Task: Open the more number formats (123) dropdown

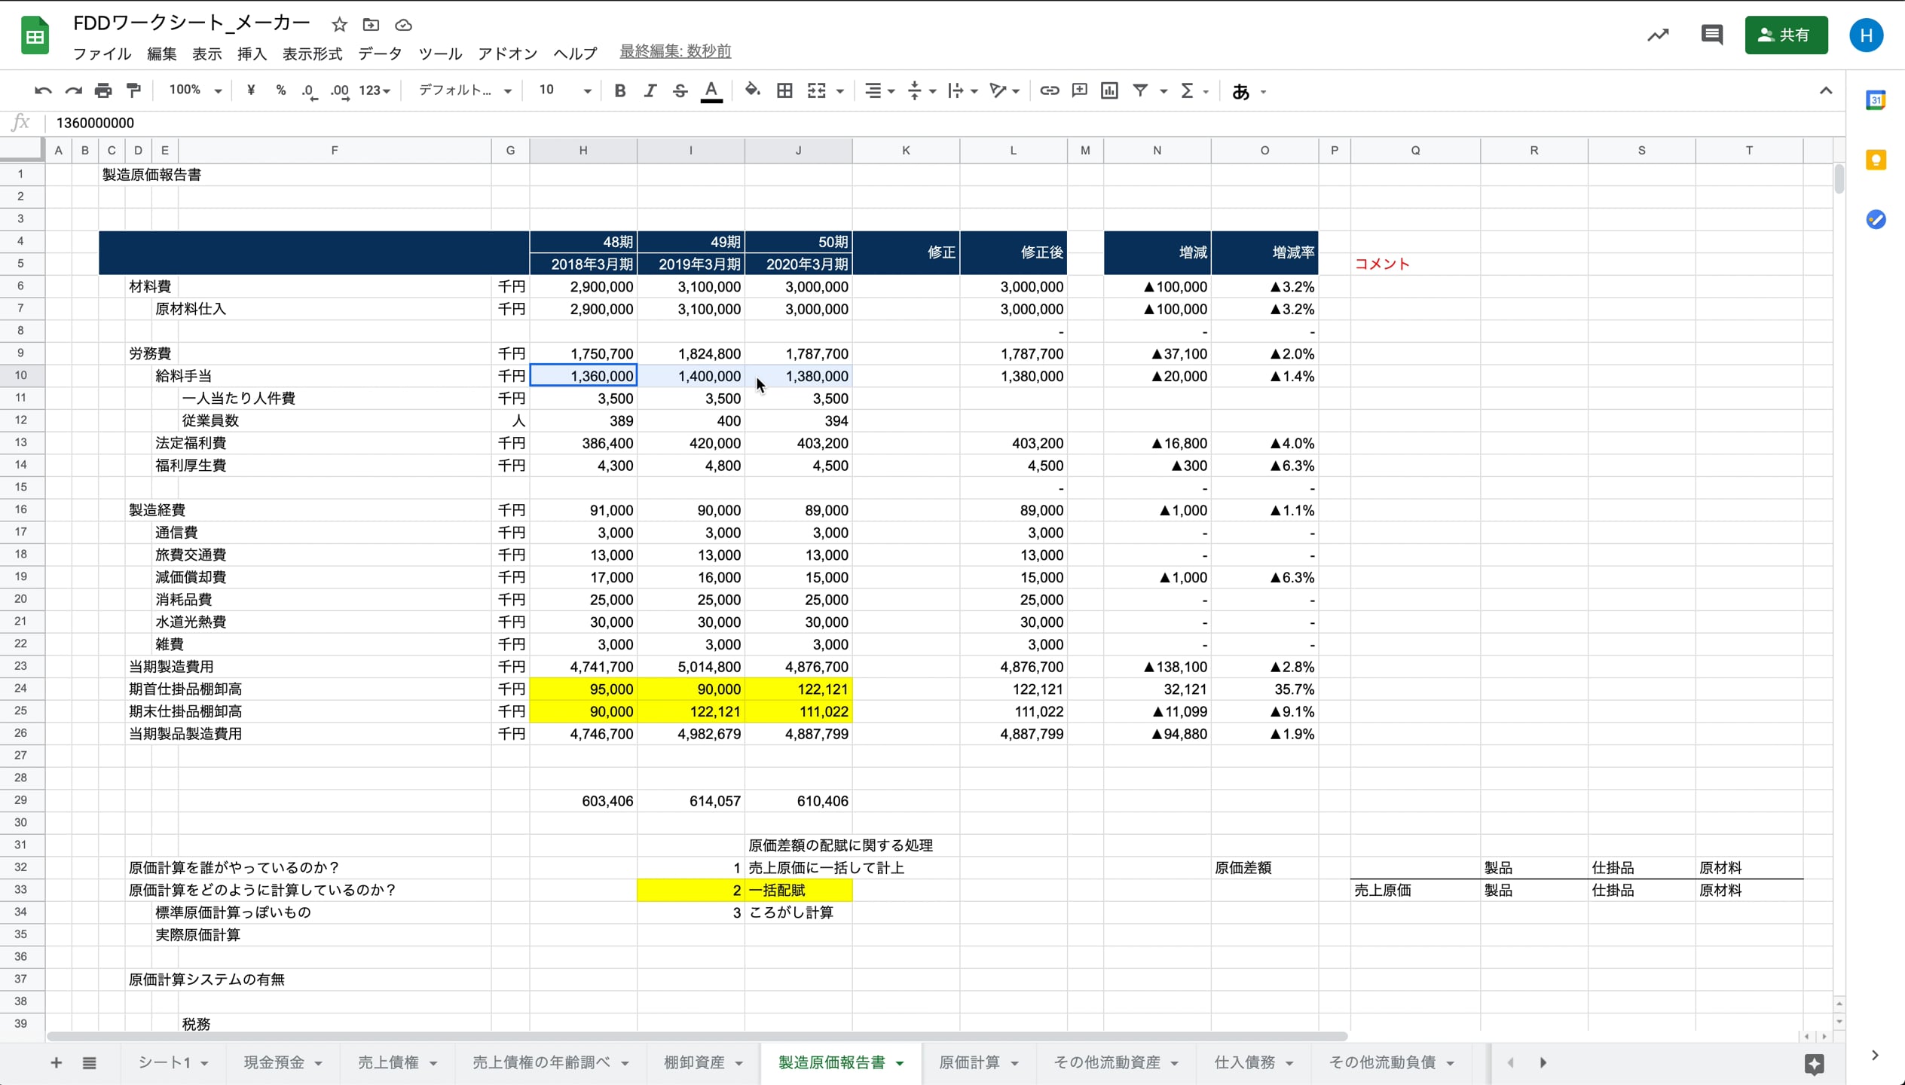Action: [372, 90]
